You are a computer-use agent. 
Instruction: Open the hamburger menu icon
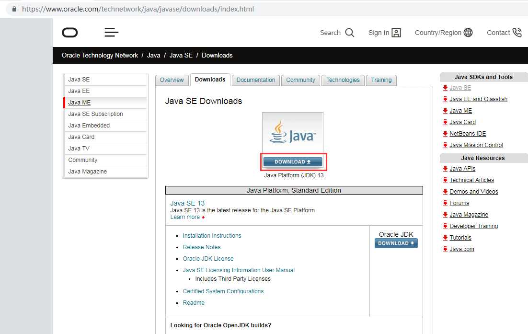click(x=112, y=32)
